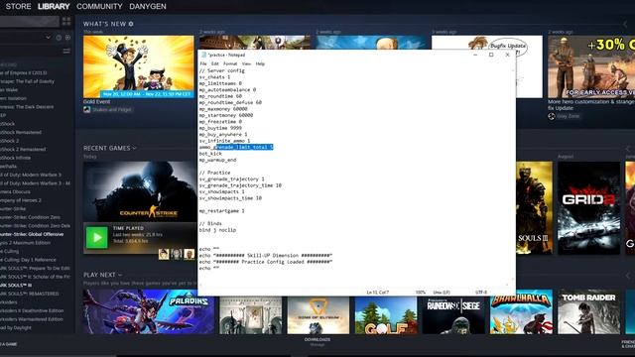Image resolution: width=635 pixels, height=357 pixels.
Task: Select BioShock 2 Remastered in library list
Action: tap(23, 150)
